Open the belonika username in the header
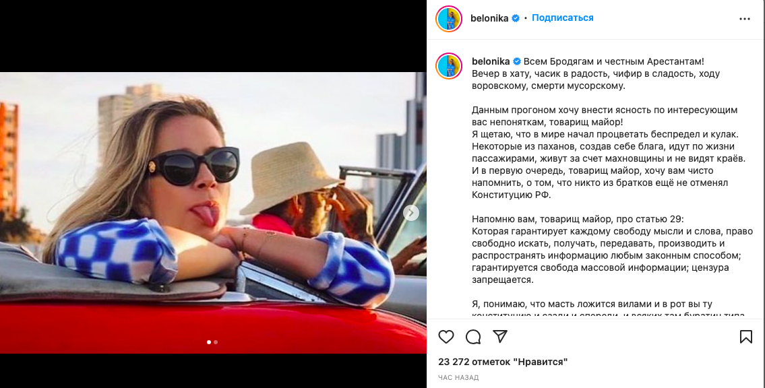This screenshot has width=765, height=388. click(489, 18)
